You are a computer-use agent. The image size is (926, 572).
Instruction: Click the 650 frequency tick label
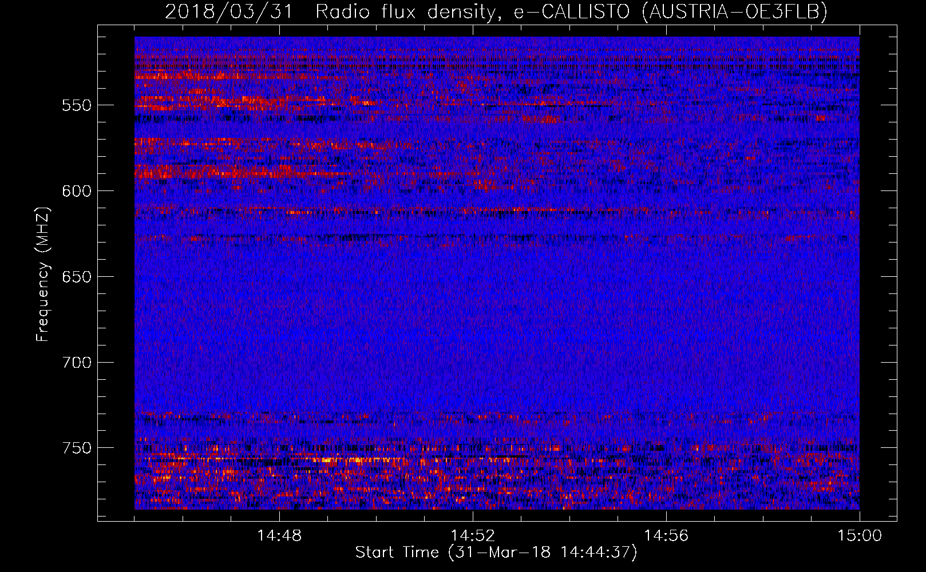77,277
